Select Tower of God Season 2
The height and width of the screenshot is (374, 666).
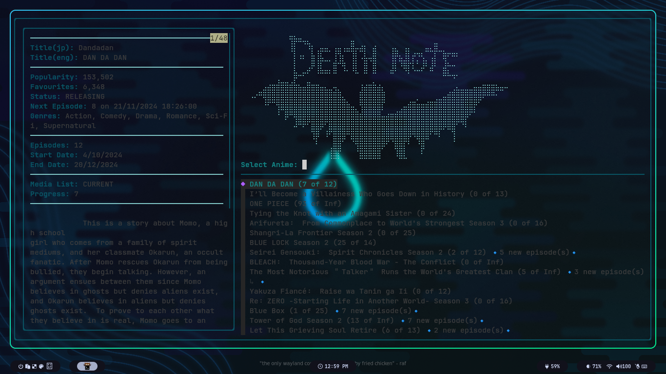click(322, 320)
